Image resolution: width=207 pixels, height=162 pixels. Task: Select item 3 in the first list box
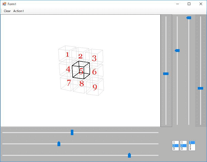pos(175,149)
